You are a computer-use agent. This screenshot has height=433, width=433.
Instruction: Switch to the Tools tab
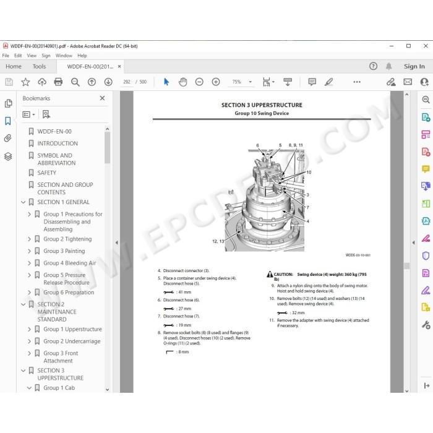(x=39, y=66)
